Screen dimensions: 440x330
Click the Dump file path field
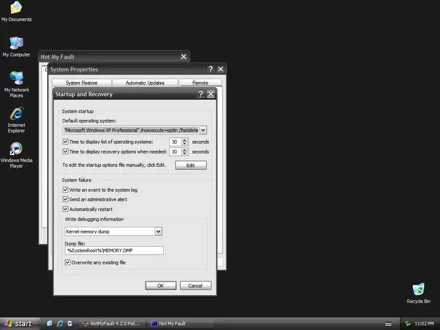[114, 251]
